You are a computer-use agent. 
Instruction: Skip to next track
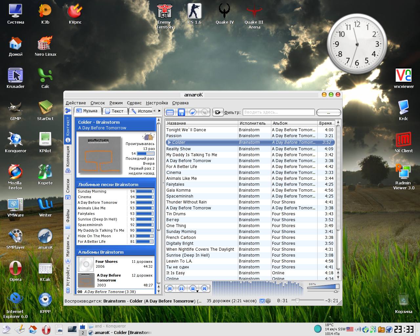point(204,288)
